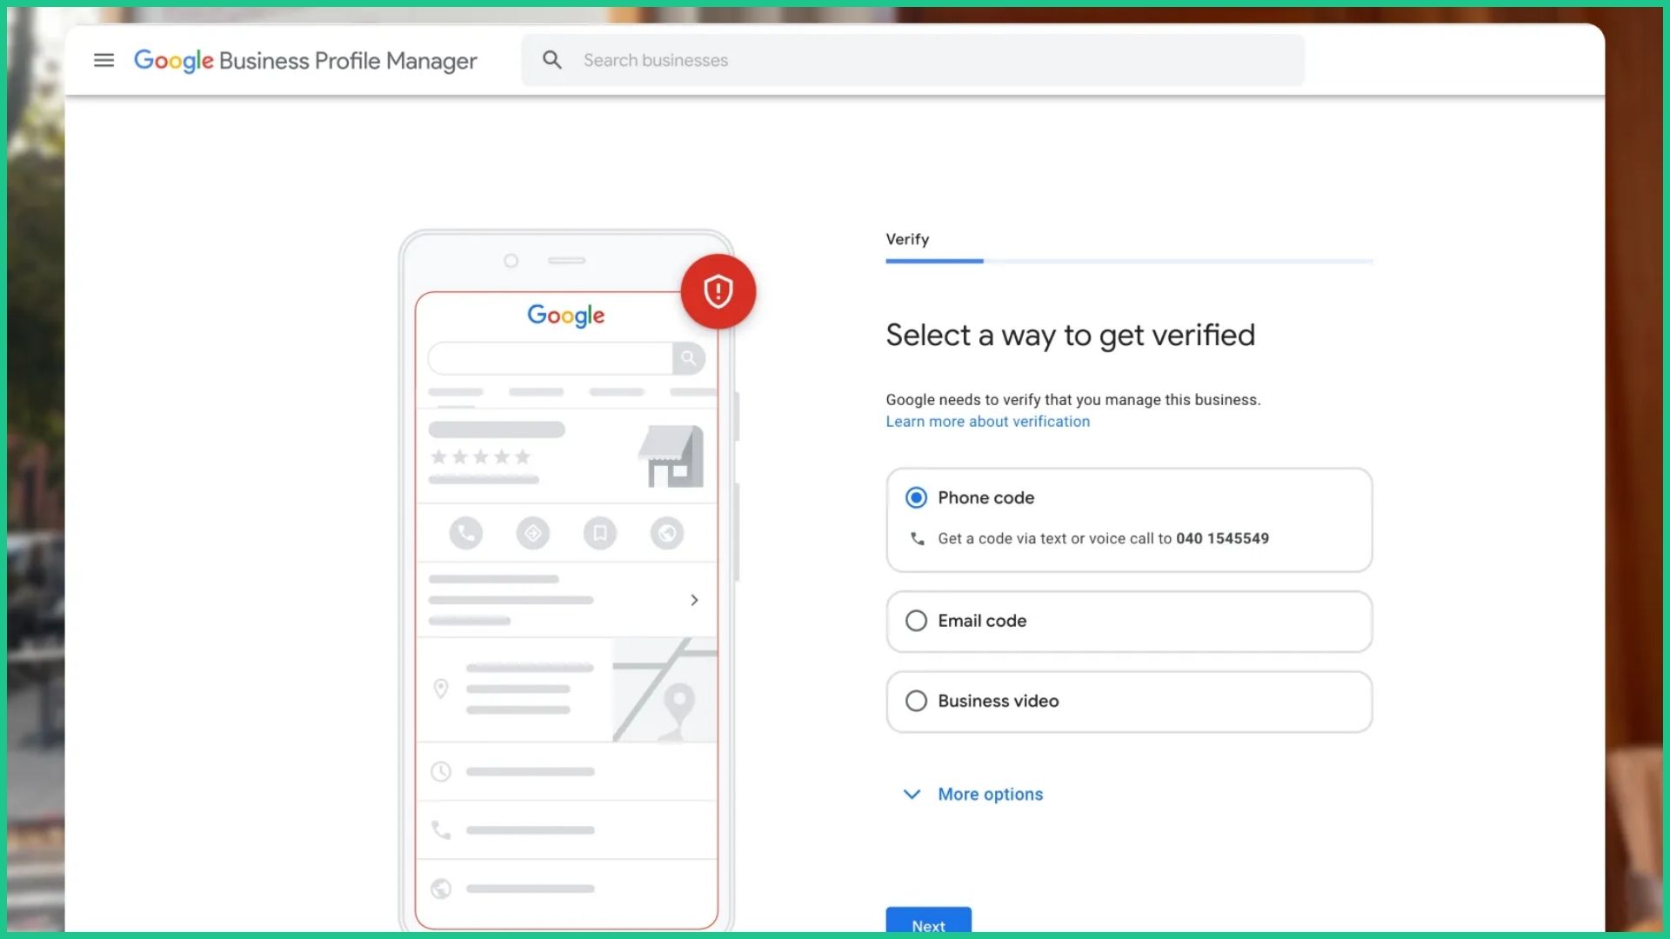
Task: Click the directions icon in phone mockup
Action: pyautogui.click(x=533, y=533)
